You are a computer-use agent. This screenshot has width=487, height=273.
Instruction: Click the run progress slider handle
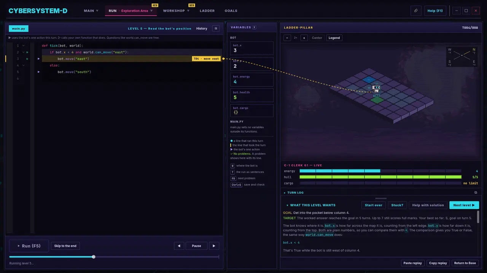[x=94, y=257]
